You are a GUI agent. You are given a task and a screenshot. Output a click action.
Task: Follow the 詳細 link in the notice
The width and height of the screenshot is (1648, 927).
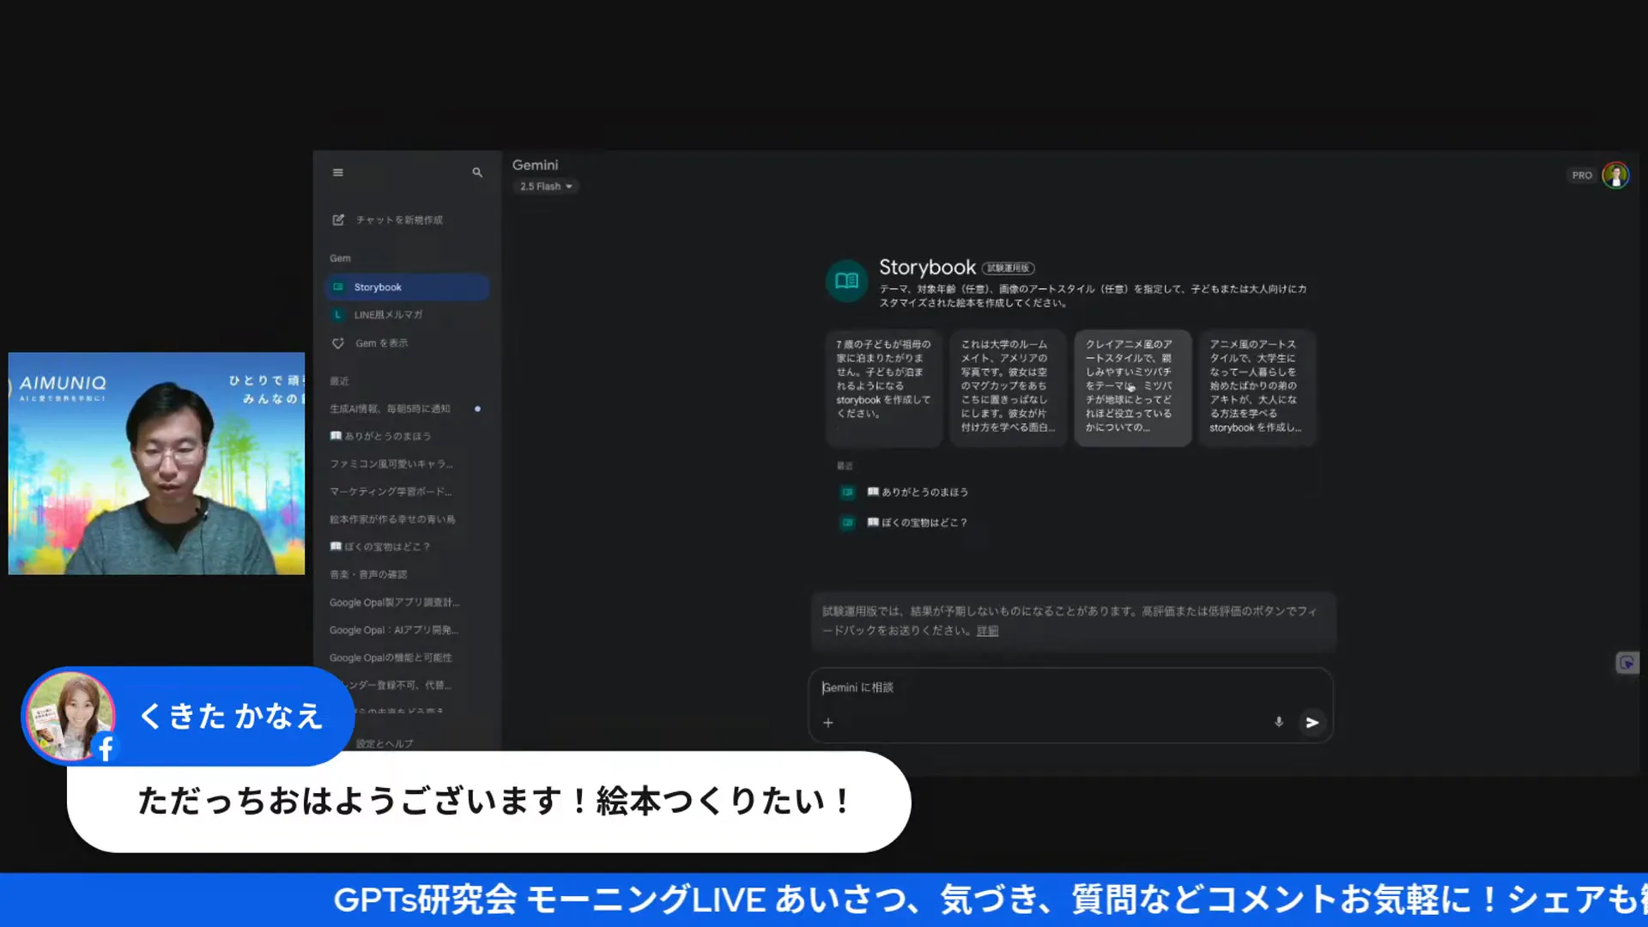click(x=987, y=631)
